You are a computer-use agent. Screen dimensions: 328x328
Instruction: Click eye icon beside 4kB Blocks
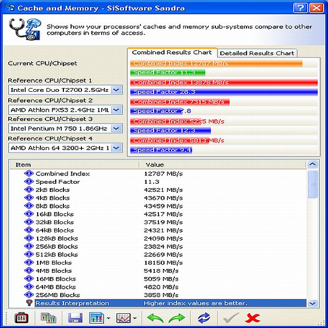tap(29, 198)
